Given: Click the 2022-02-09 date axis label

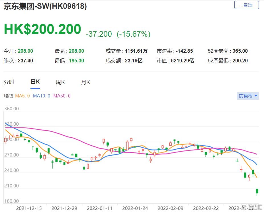Looking at the screenshot, I should (x=170, y=208).
